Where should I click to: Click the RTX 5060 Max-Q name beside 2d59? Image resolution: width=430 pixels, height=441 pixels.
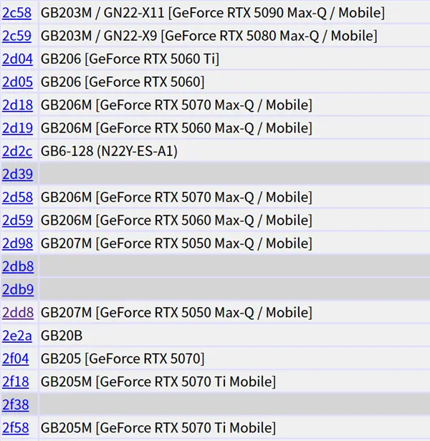176,220
